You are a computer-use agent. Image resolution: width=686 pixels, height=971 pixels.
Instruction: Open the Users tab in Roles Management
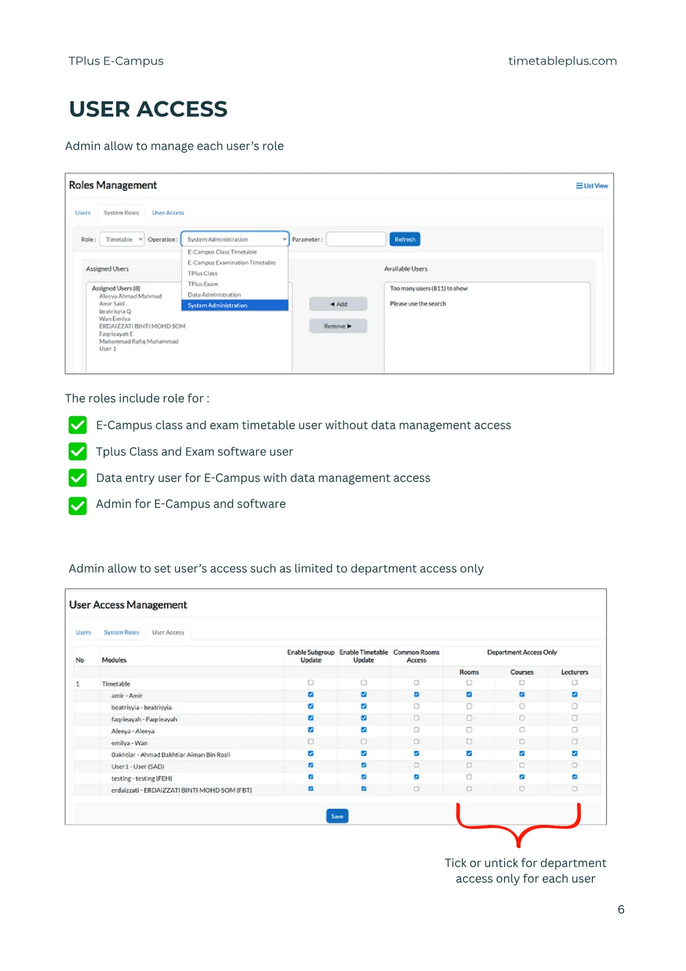83,213
